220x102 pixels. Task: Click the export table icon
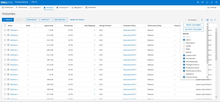[x=211, y=20]
